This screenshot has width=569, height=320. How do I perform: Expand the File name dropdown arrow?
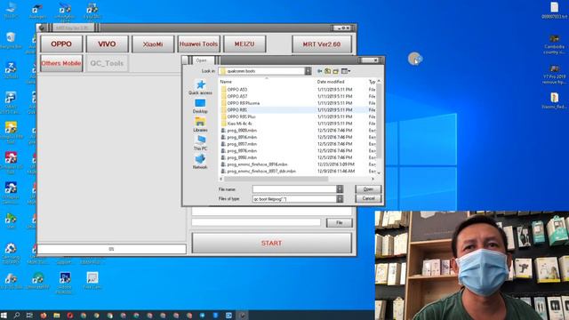[x=340, y=189]
